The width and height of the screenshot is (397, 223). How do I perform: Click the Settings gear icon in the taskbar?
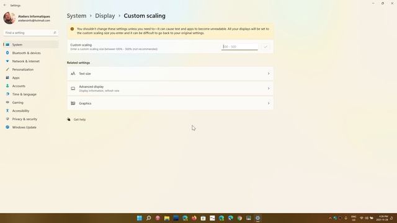258,218
